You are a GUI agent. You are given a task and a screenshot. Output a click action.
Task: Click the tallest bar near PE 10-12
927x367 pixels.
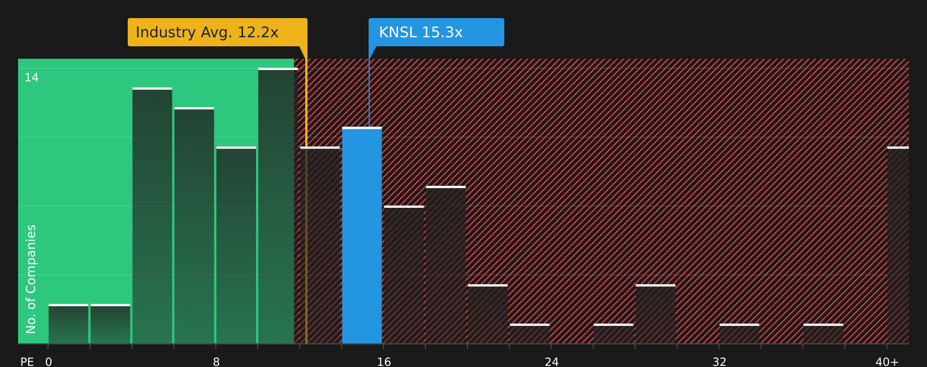coord(278,206)
